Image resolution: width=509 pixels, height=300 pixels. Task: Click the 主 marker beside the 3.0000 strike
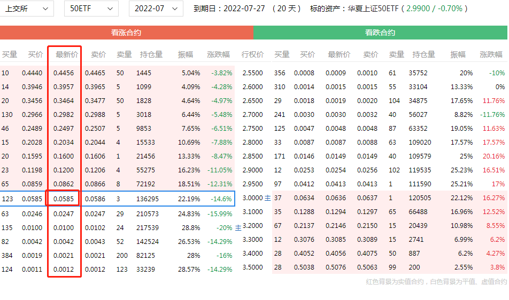(x=268, y=199)
